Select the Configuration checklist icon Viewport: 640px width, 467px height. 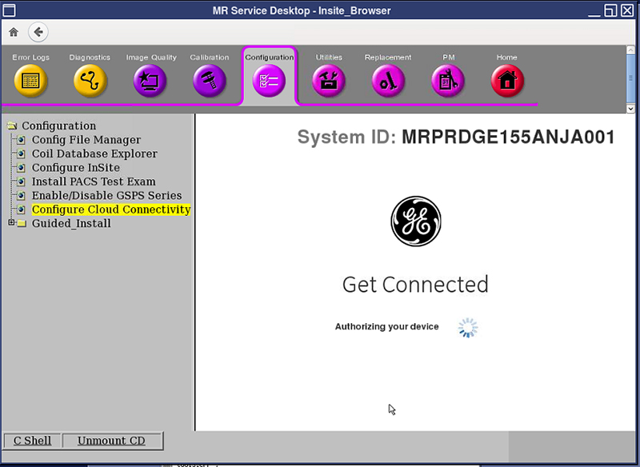coord(269,81)
